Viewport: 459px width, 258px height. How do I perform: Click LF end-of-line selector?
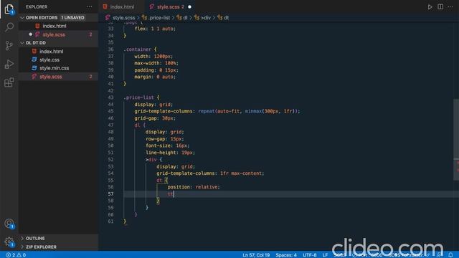coord(325,255)
